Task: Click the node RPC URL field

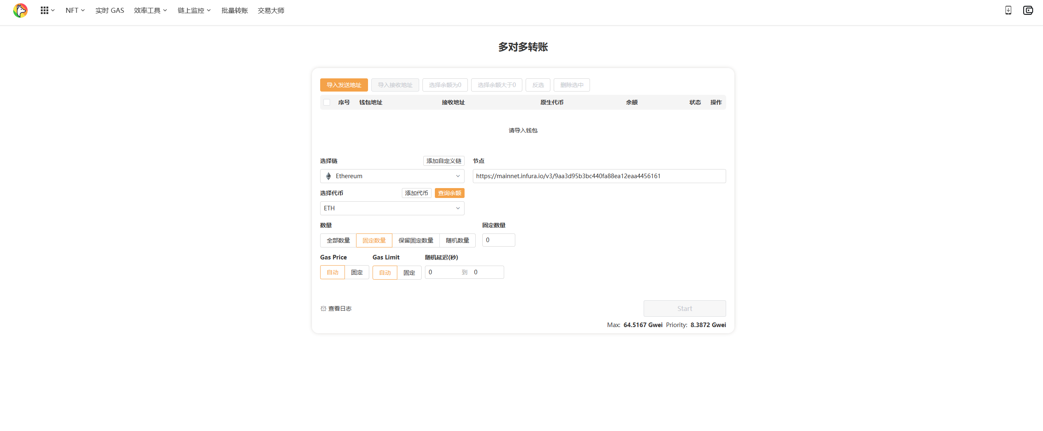Action: [x=599, y=176]
